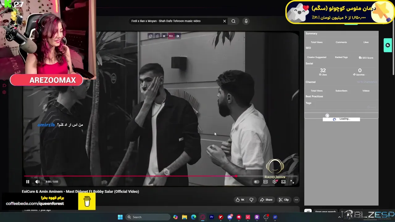Open Microsoft Edge from taskbar
395x222 pixels.
coord(193,217)
